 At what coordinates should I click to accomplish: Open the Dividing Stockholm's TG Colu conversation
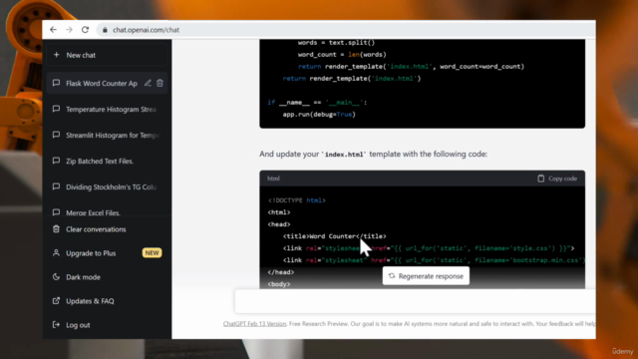pos(107,187)
